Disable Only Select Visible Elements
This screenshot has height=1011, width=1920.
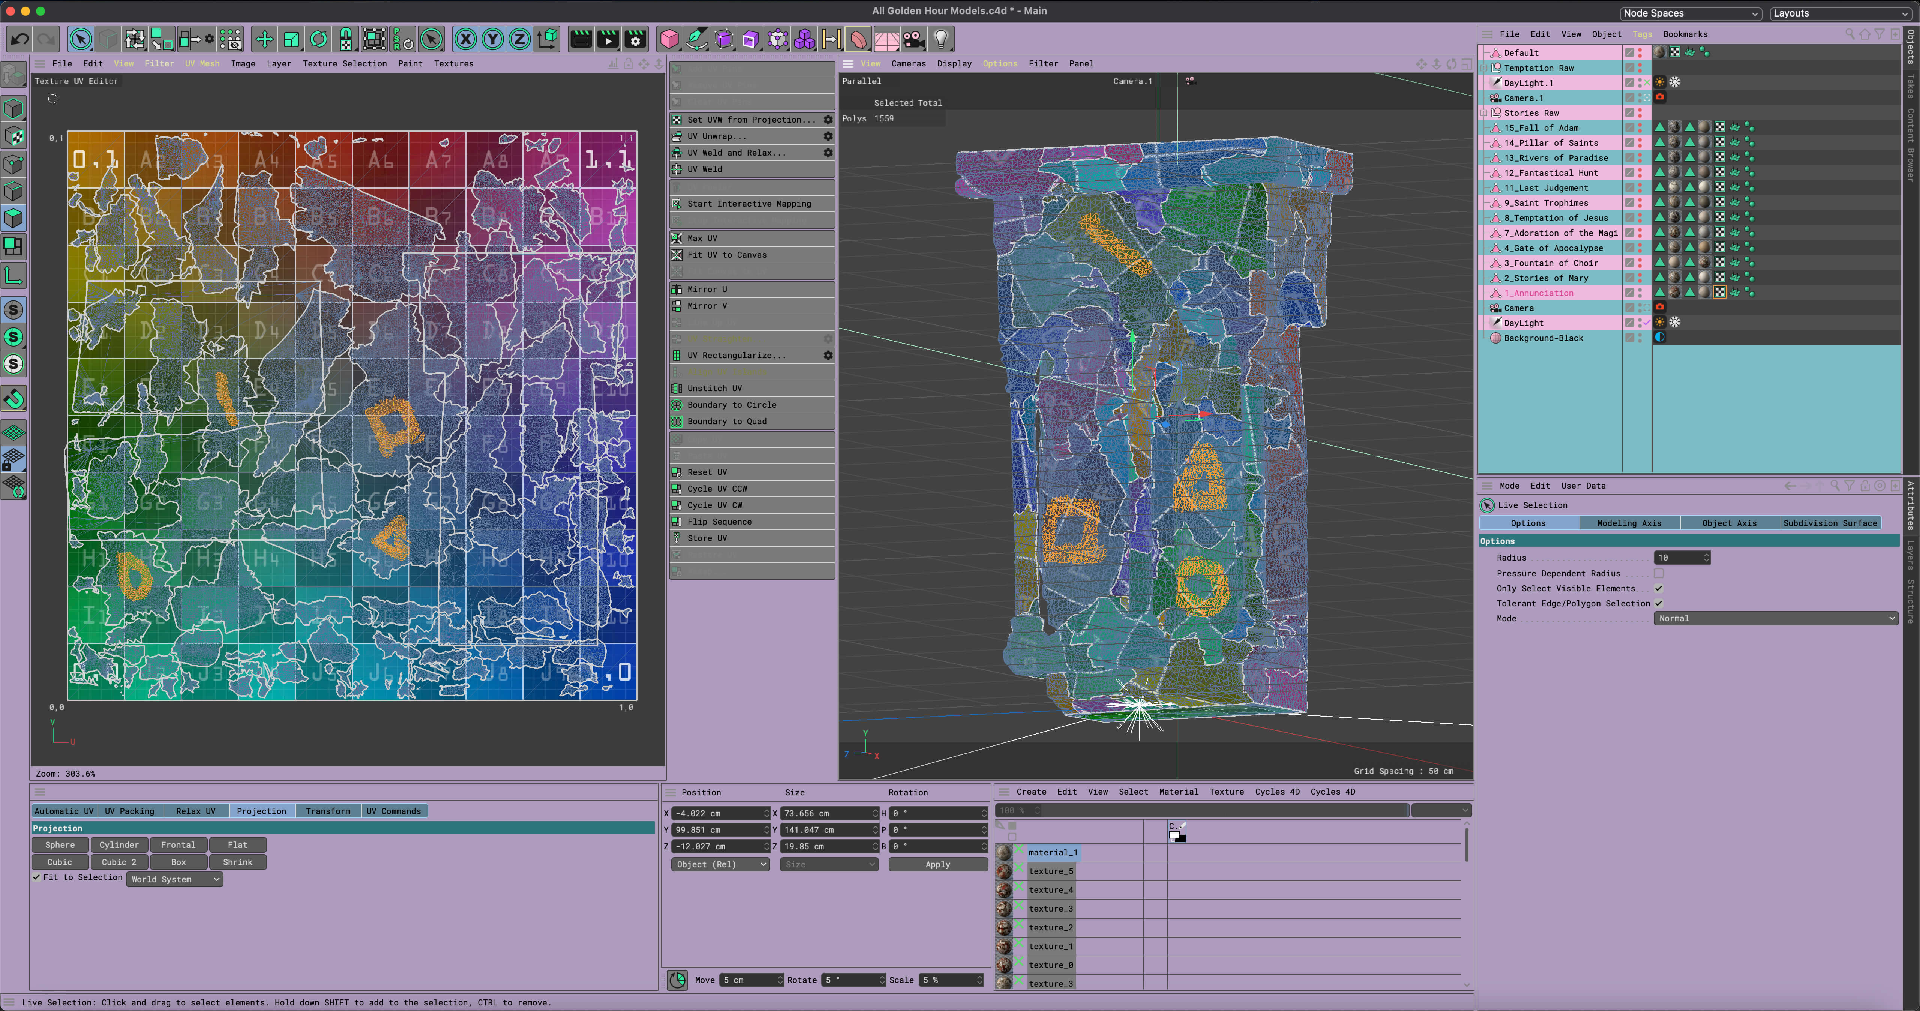pyautogui.click(x=1660, y=588)
